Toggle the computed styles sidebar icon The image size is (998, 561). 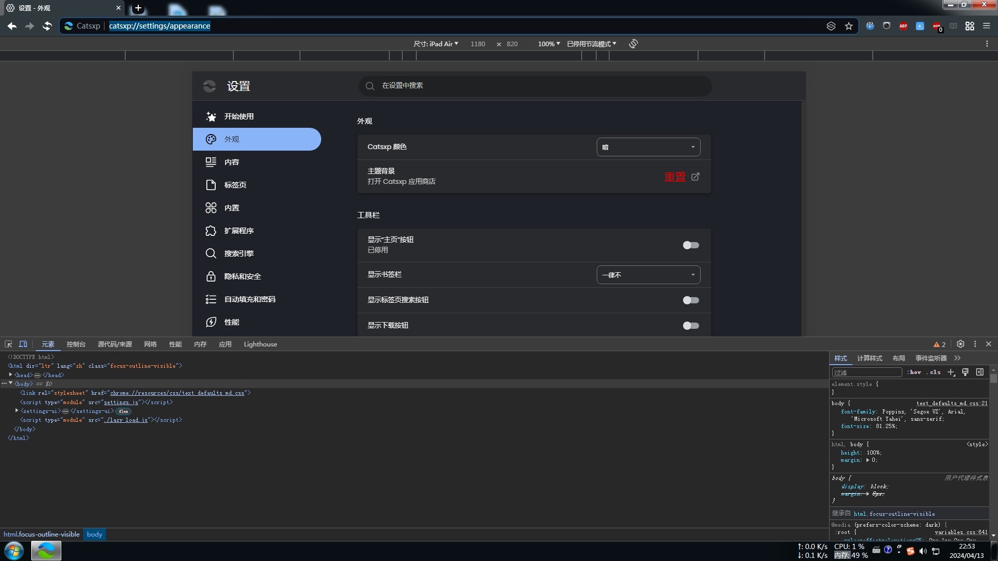coord(980,372)
